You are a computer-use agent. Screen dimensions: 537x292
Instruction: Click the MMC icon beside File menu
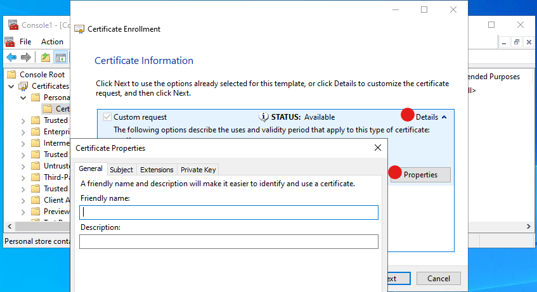[10, 42]
